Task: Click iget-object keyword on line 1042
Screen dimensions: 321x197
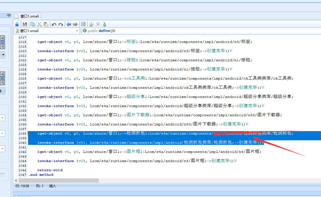Action: pos(50,152)
